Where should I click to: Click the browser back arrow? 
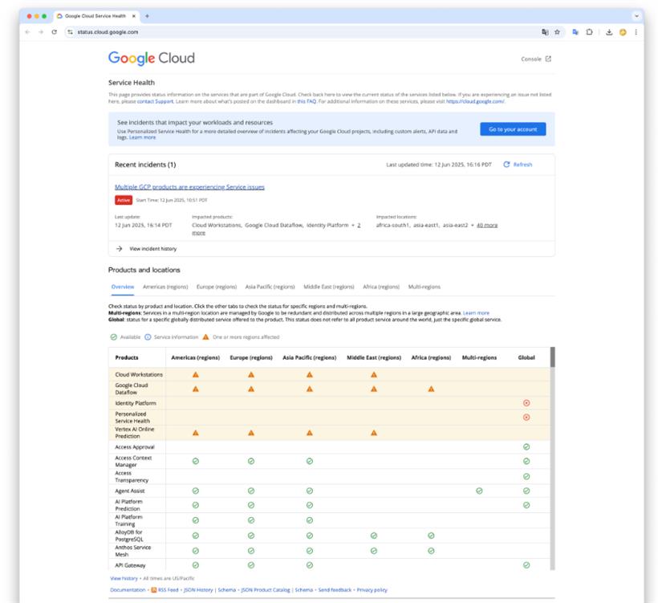click(x=28, y=32)
